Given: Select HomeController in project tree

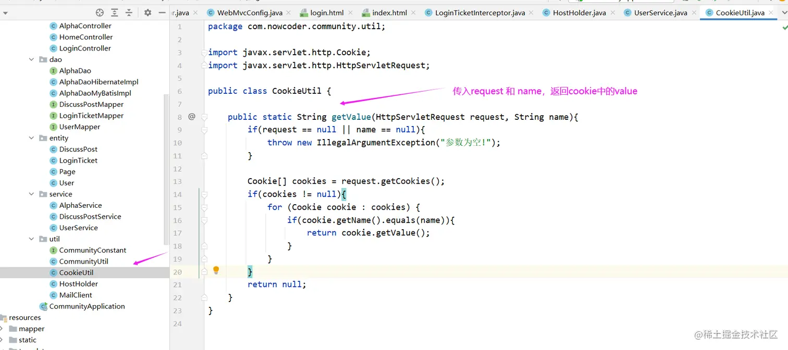Looking at the screenshot, I should (x=86, y=37).
